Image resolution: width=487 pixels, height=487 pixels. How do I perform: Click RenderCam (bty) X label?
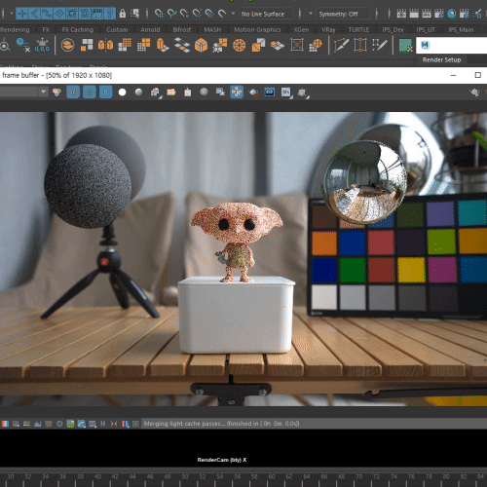click(x=222, y=460)
